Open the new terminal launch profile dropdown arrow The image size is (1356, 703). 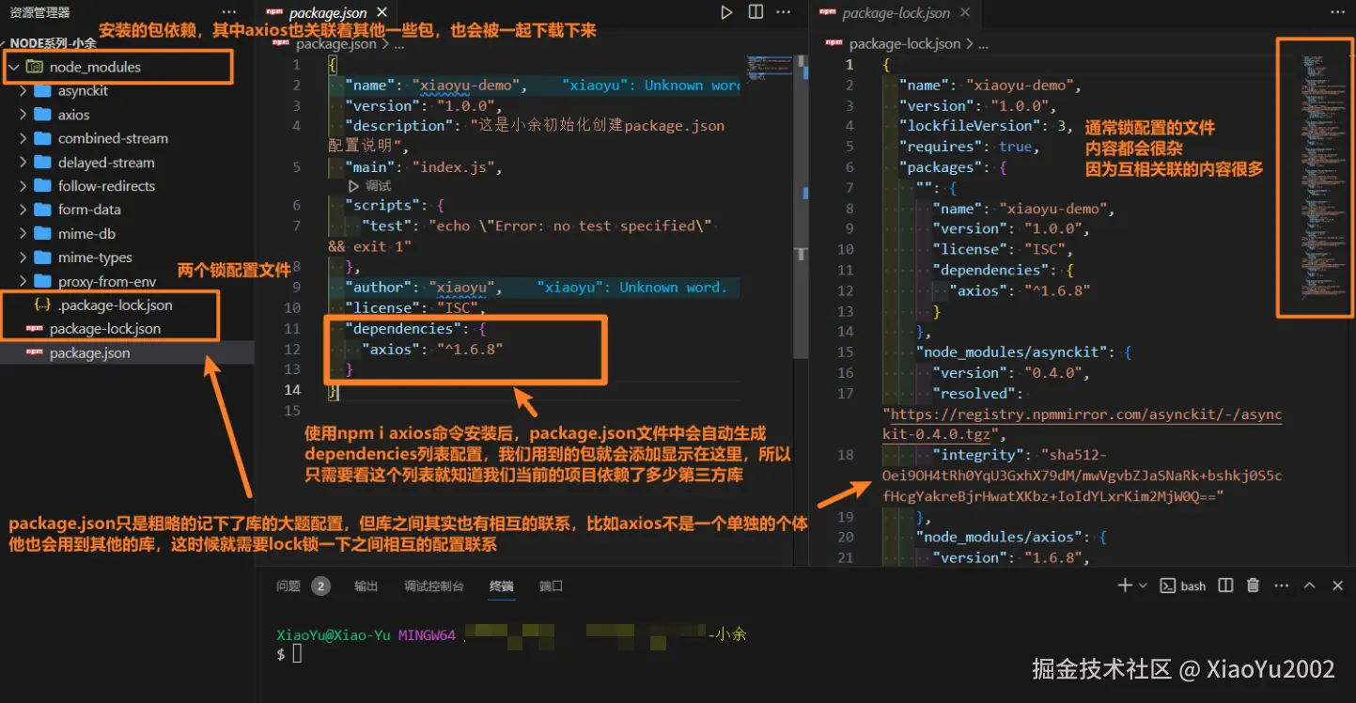1143,586
